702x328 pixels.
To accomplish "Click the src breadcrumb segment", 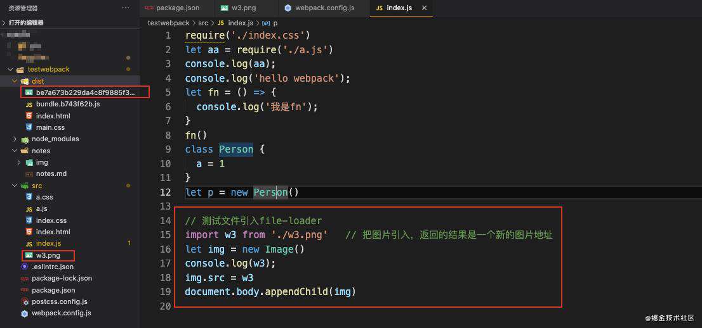I will (x=203, y=23).
